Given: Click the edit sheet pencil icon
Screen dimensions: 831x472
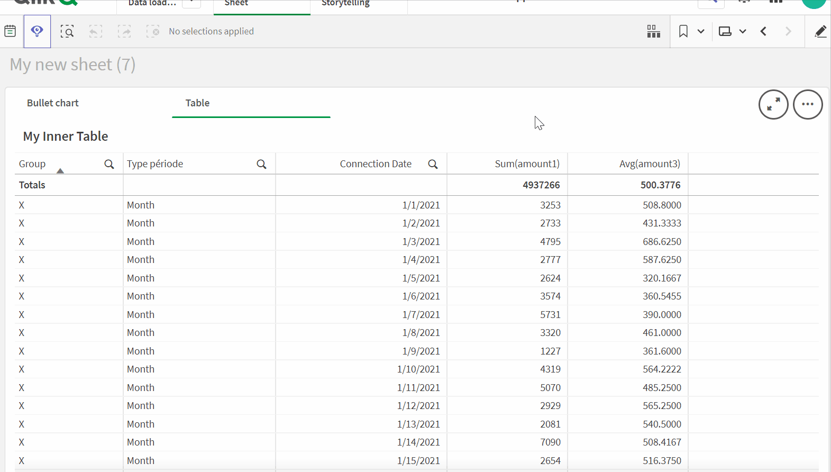Looking at the screenshot, I should (x=820, y=31).
